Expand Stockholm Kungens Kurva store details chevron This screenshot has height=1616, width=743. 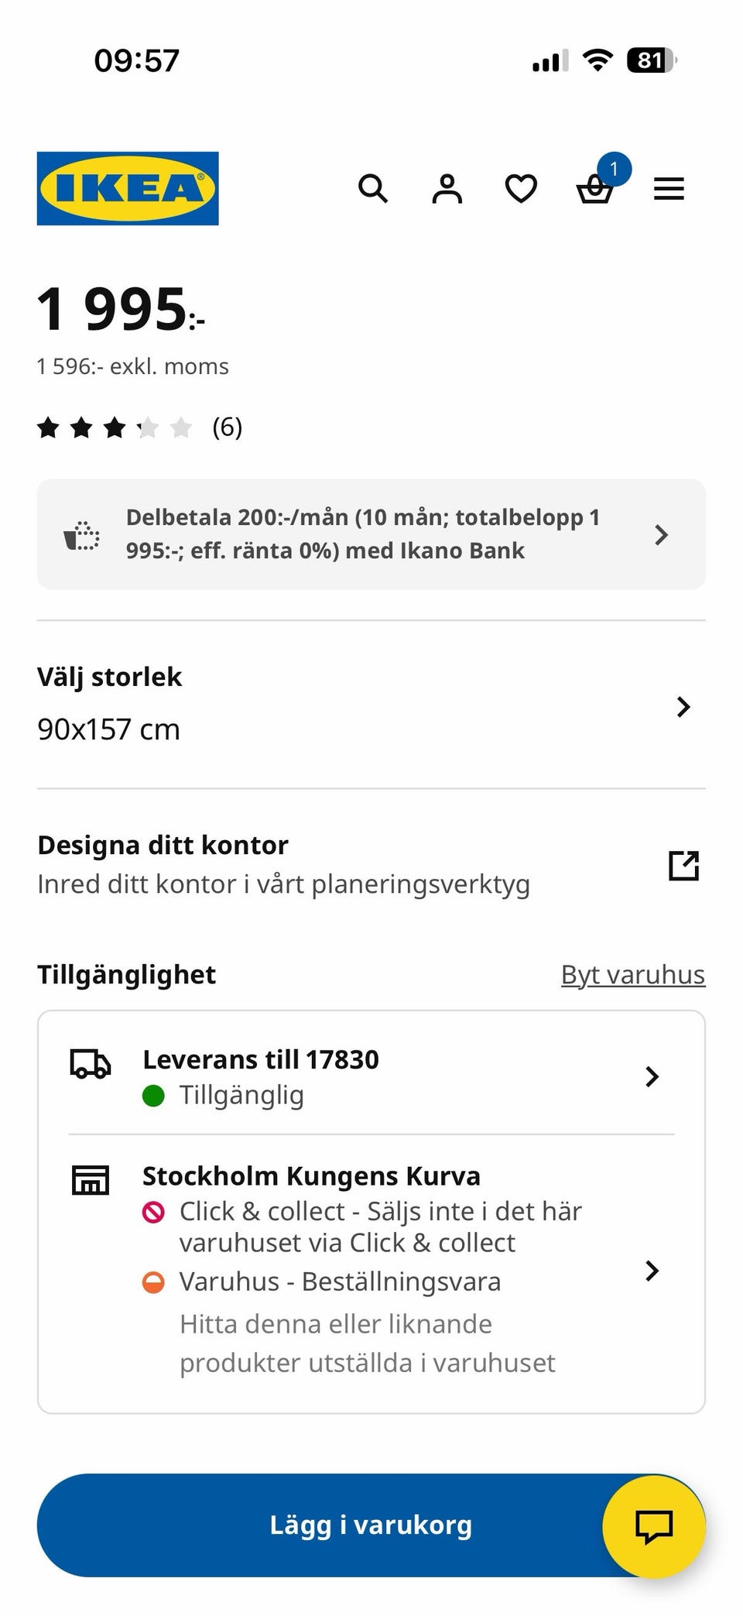pos(652,1270)
